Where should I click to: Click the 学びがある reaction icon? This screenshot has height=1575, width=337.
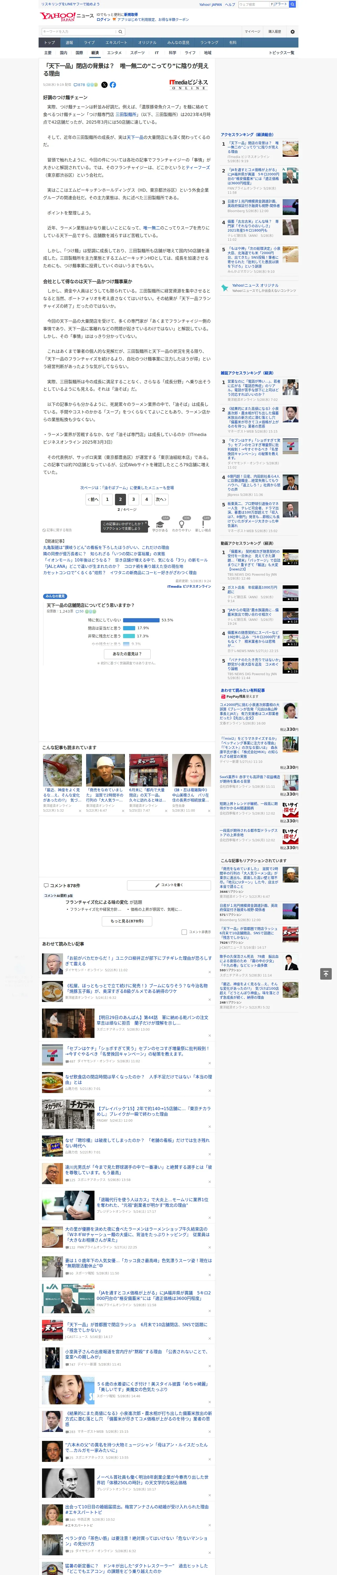160,524
